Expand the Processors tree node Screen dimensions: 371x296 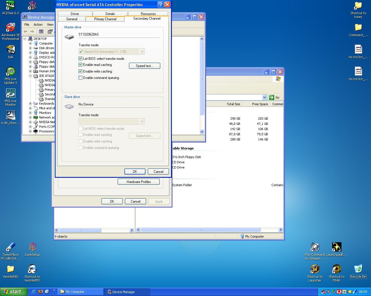pos(30,131)
